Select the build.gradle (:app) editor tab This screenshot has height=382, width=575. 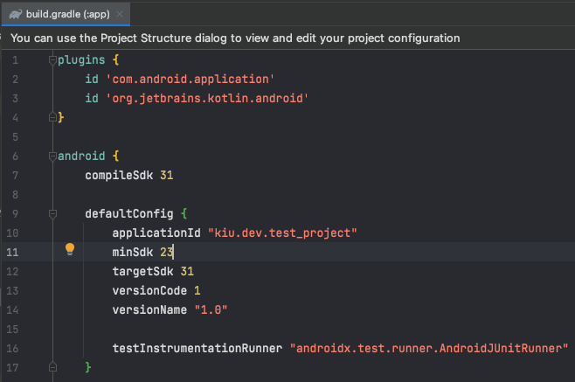coord(66,14)
